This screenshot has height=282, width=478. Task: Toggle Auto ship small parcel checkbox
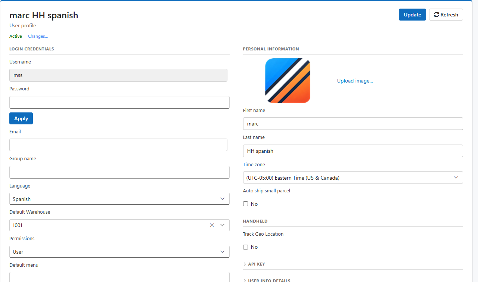(x=245, y=204)
